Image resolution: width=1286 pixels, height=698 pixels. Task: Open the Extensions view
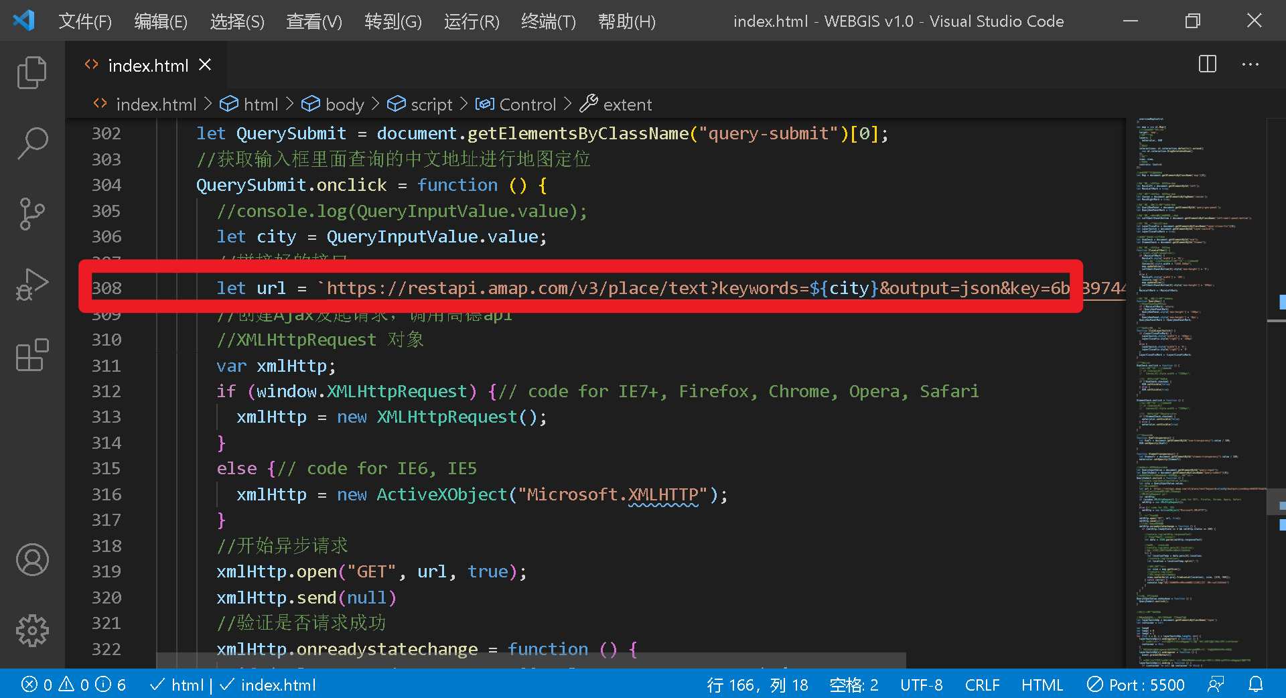pyautogui.click(x=32, y=355)
